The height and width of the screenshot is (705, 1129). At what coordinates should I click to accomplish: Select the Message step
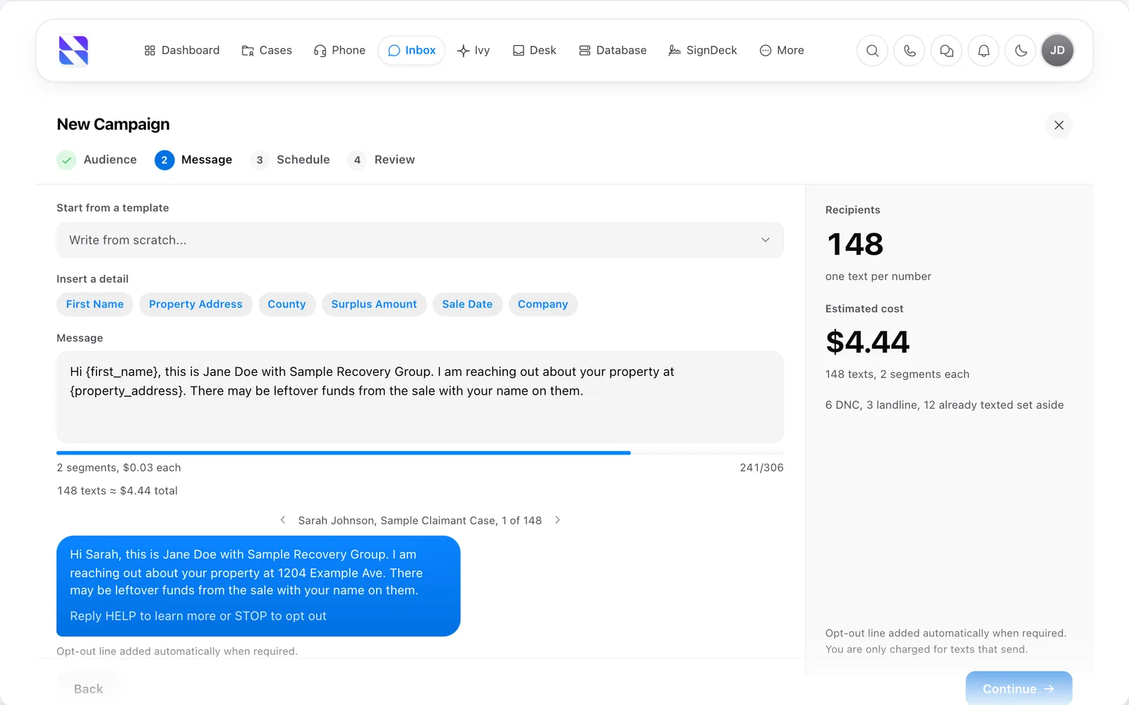tap(193, 160)
